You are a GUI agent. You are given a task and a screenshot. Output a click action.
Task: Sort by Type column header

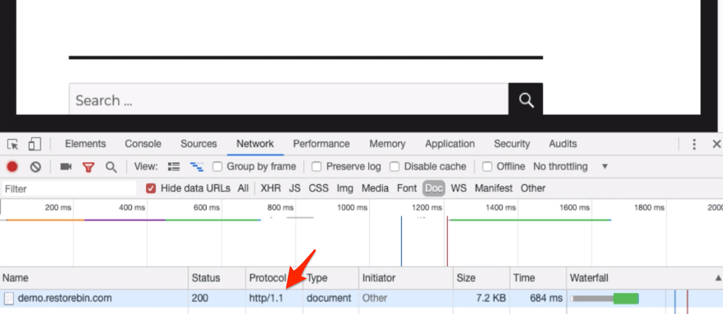click(331, 278)
